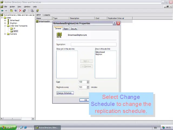
Task: Click the MMC icon in the menu bar
Action: 2,6
